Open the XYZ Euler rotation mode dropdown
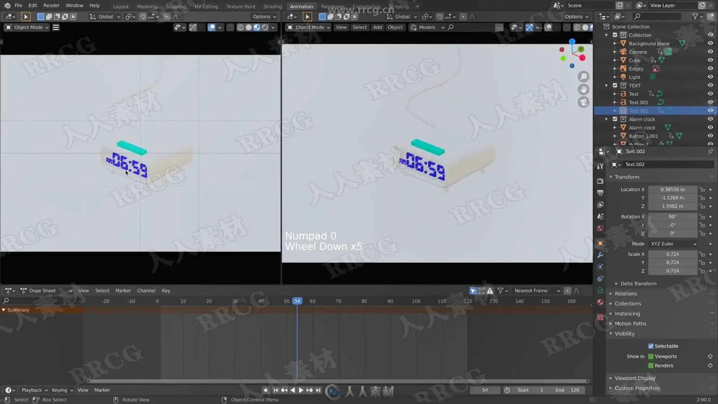This screenshot has height=404, width=718. [673, 244]
